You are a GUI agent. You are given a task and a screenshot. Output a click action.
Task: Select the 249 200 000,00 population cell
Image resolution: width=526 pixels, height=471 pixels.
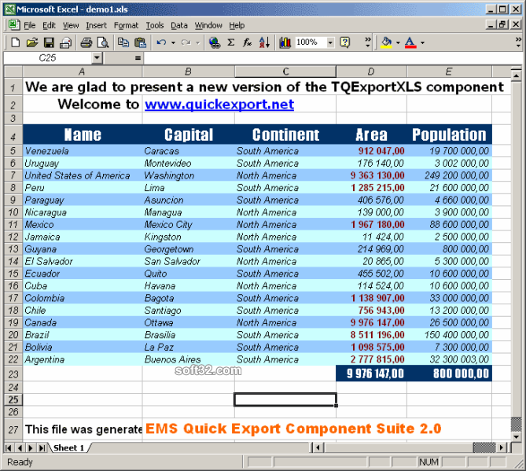coord(449,175)
